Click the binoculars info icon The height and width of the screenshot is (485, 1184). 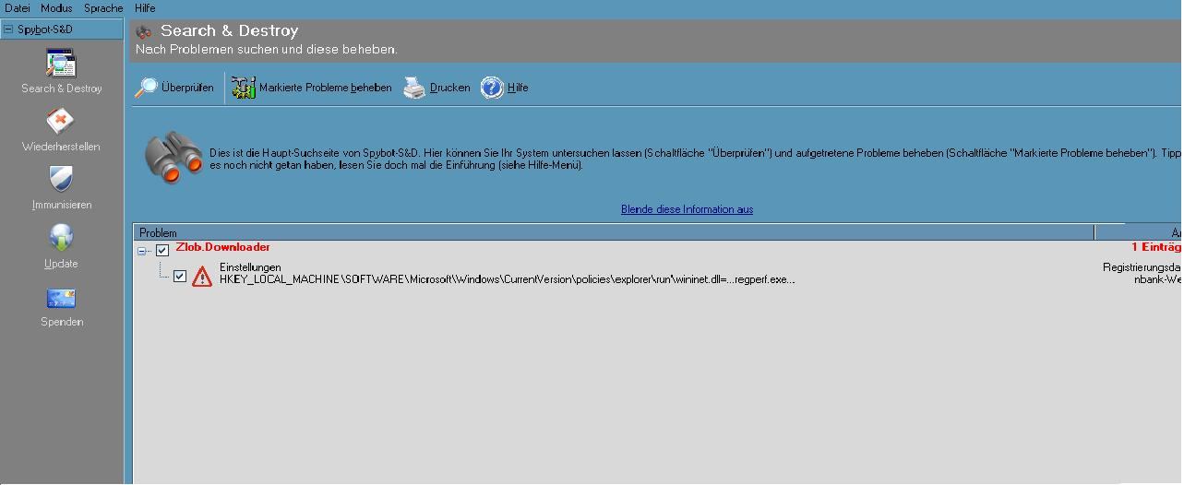point(173,157)
